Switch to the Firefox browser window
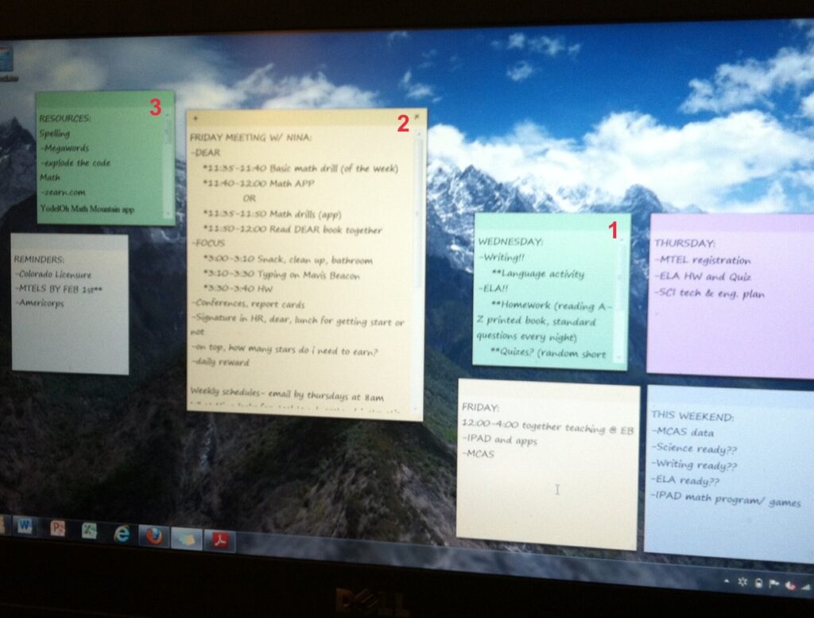This screenshot has width=814, height=618. click(x=154, y=536)
